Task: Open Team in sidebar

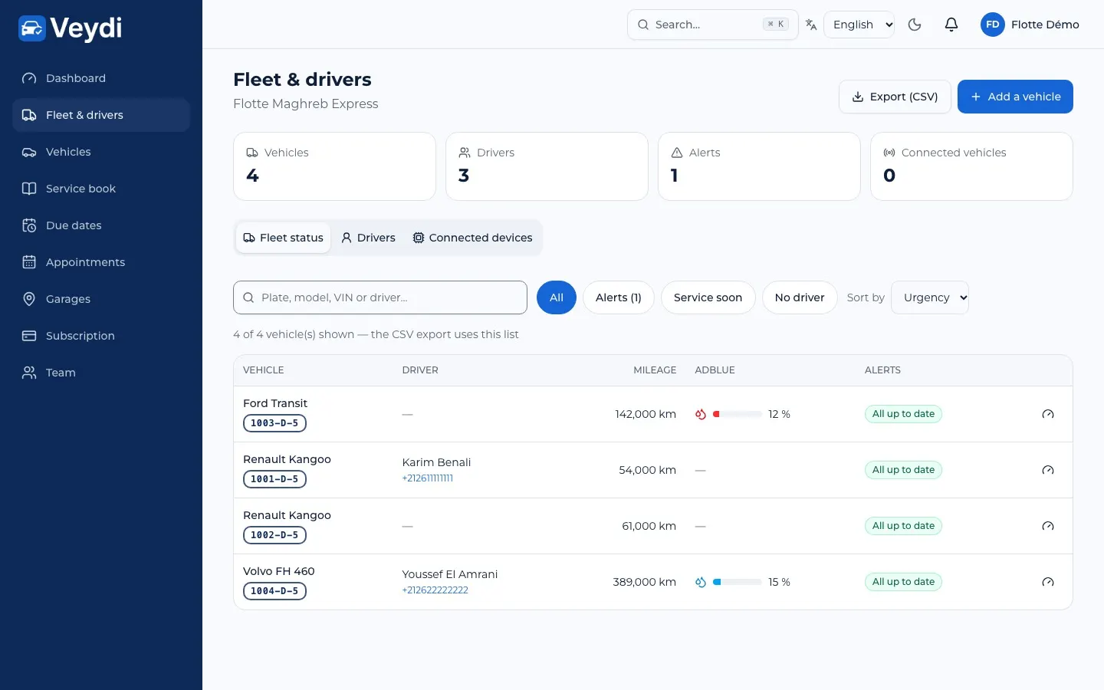Action: coord(101,373)
